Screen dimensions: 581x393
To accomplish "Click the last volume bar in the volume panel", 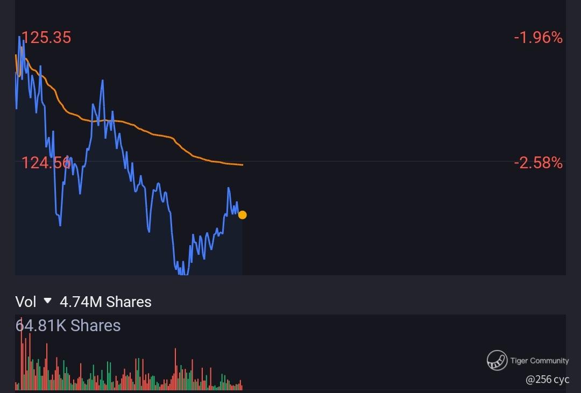I will (x=242, y=385).
